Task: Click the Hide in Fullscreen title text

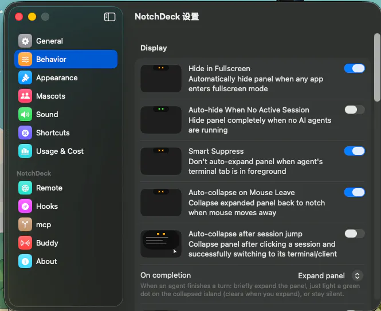Action: (219, 69)
